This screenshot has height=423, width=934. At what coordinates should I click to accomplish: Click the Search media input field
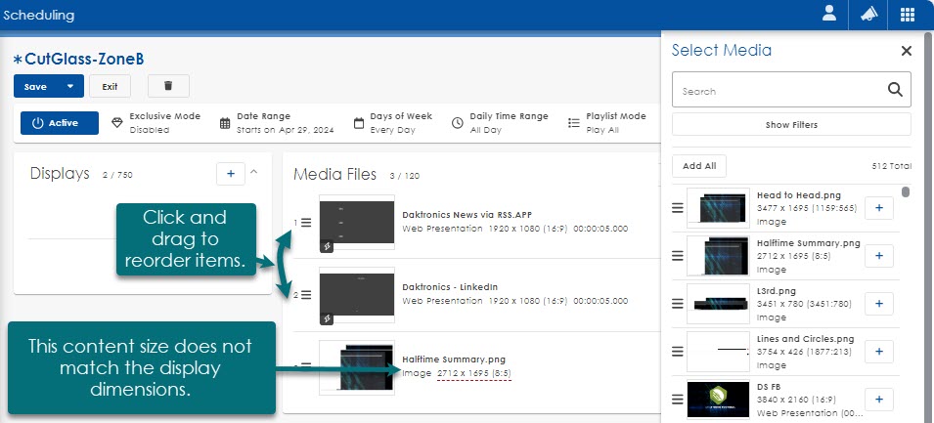tap(778, 91)
